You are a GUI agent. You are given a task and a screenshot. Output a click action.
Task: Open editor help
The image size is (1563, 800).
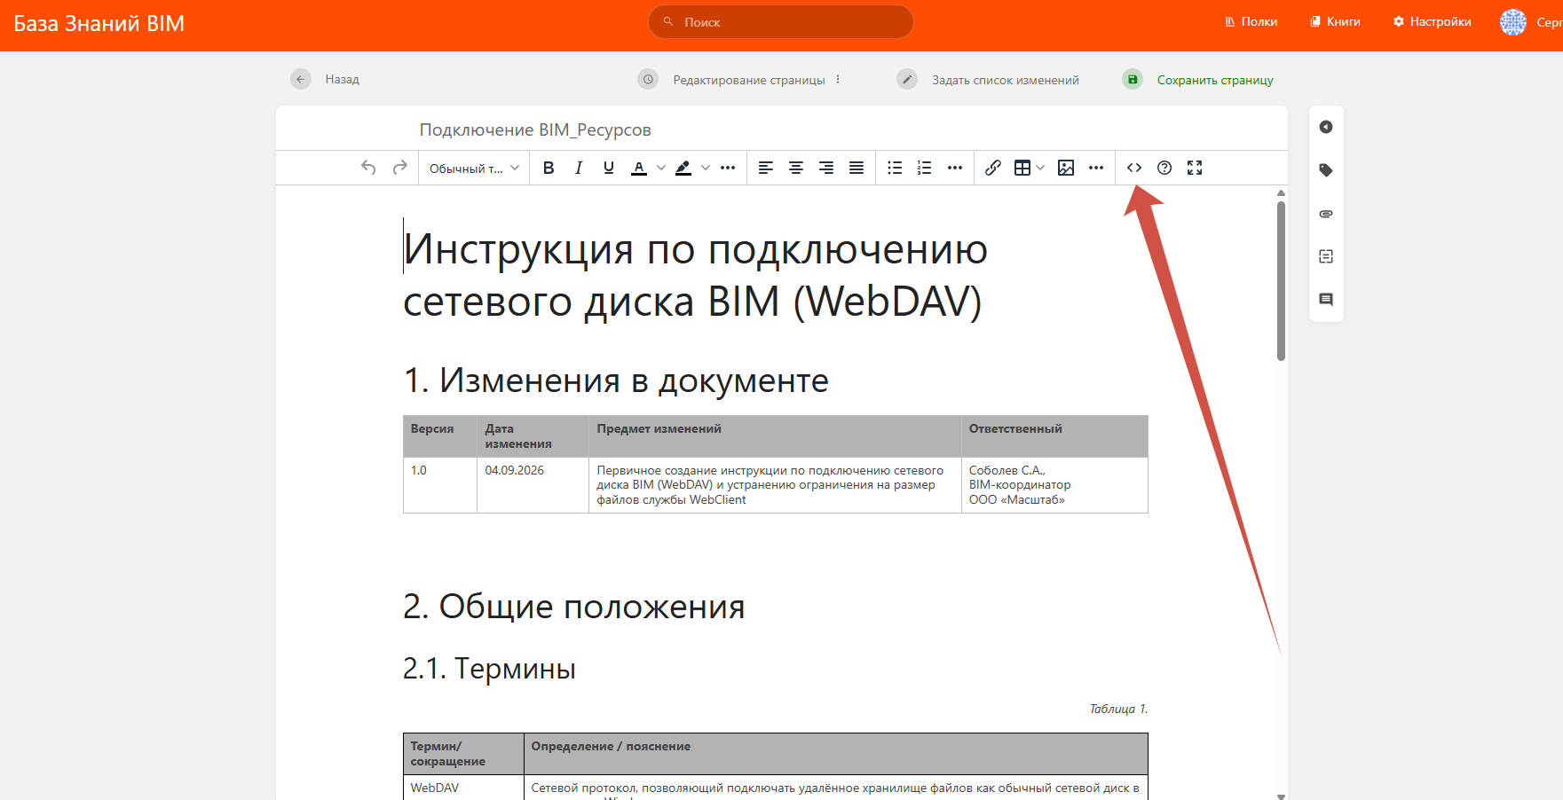tap(1164, 168)
